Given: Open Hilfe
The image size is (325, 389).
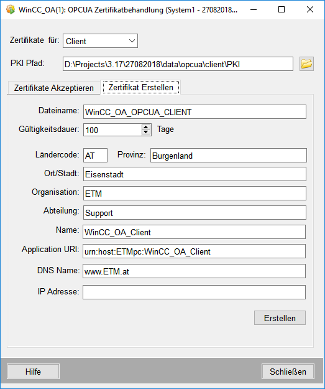Looking at the screenshot, I should click(33, 372).
